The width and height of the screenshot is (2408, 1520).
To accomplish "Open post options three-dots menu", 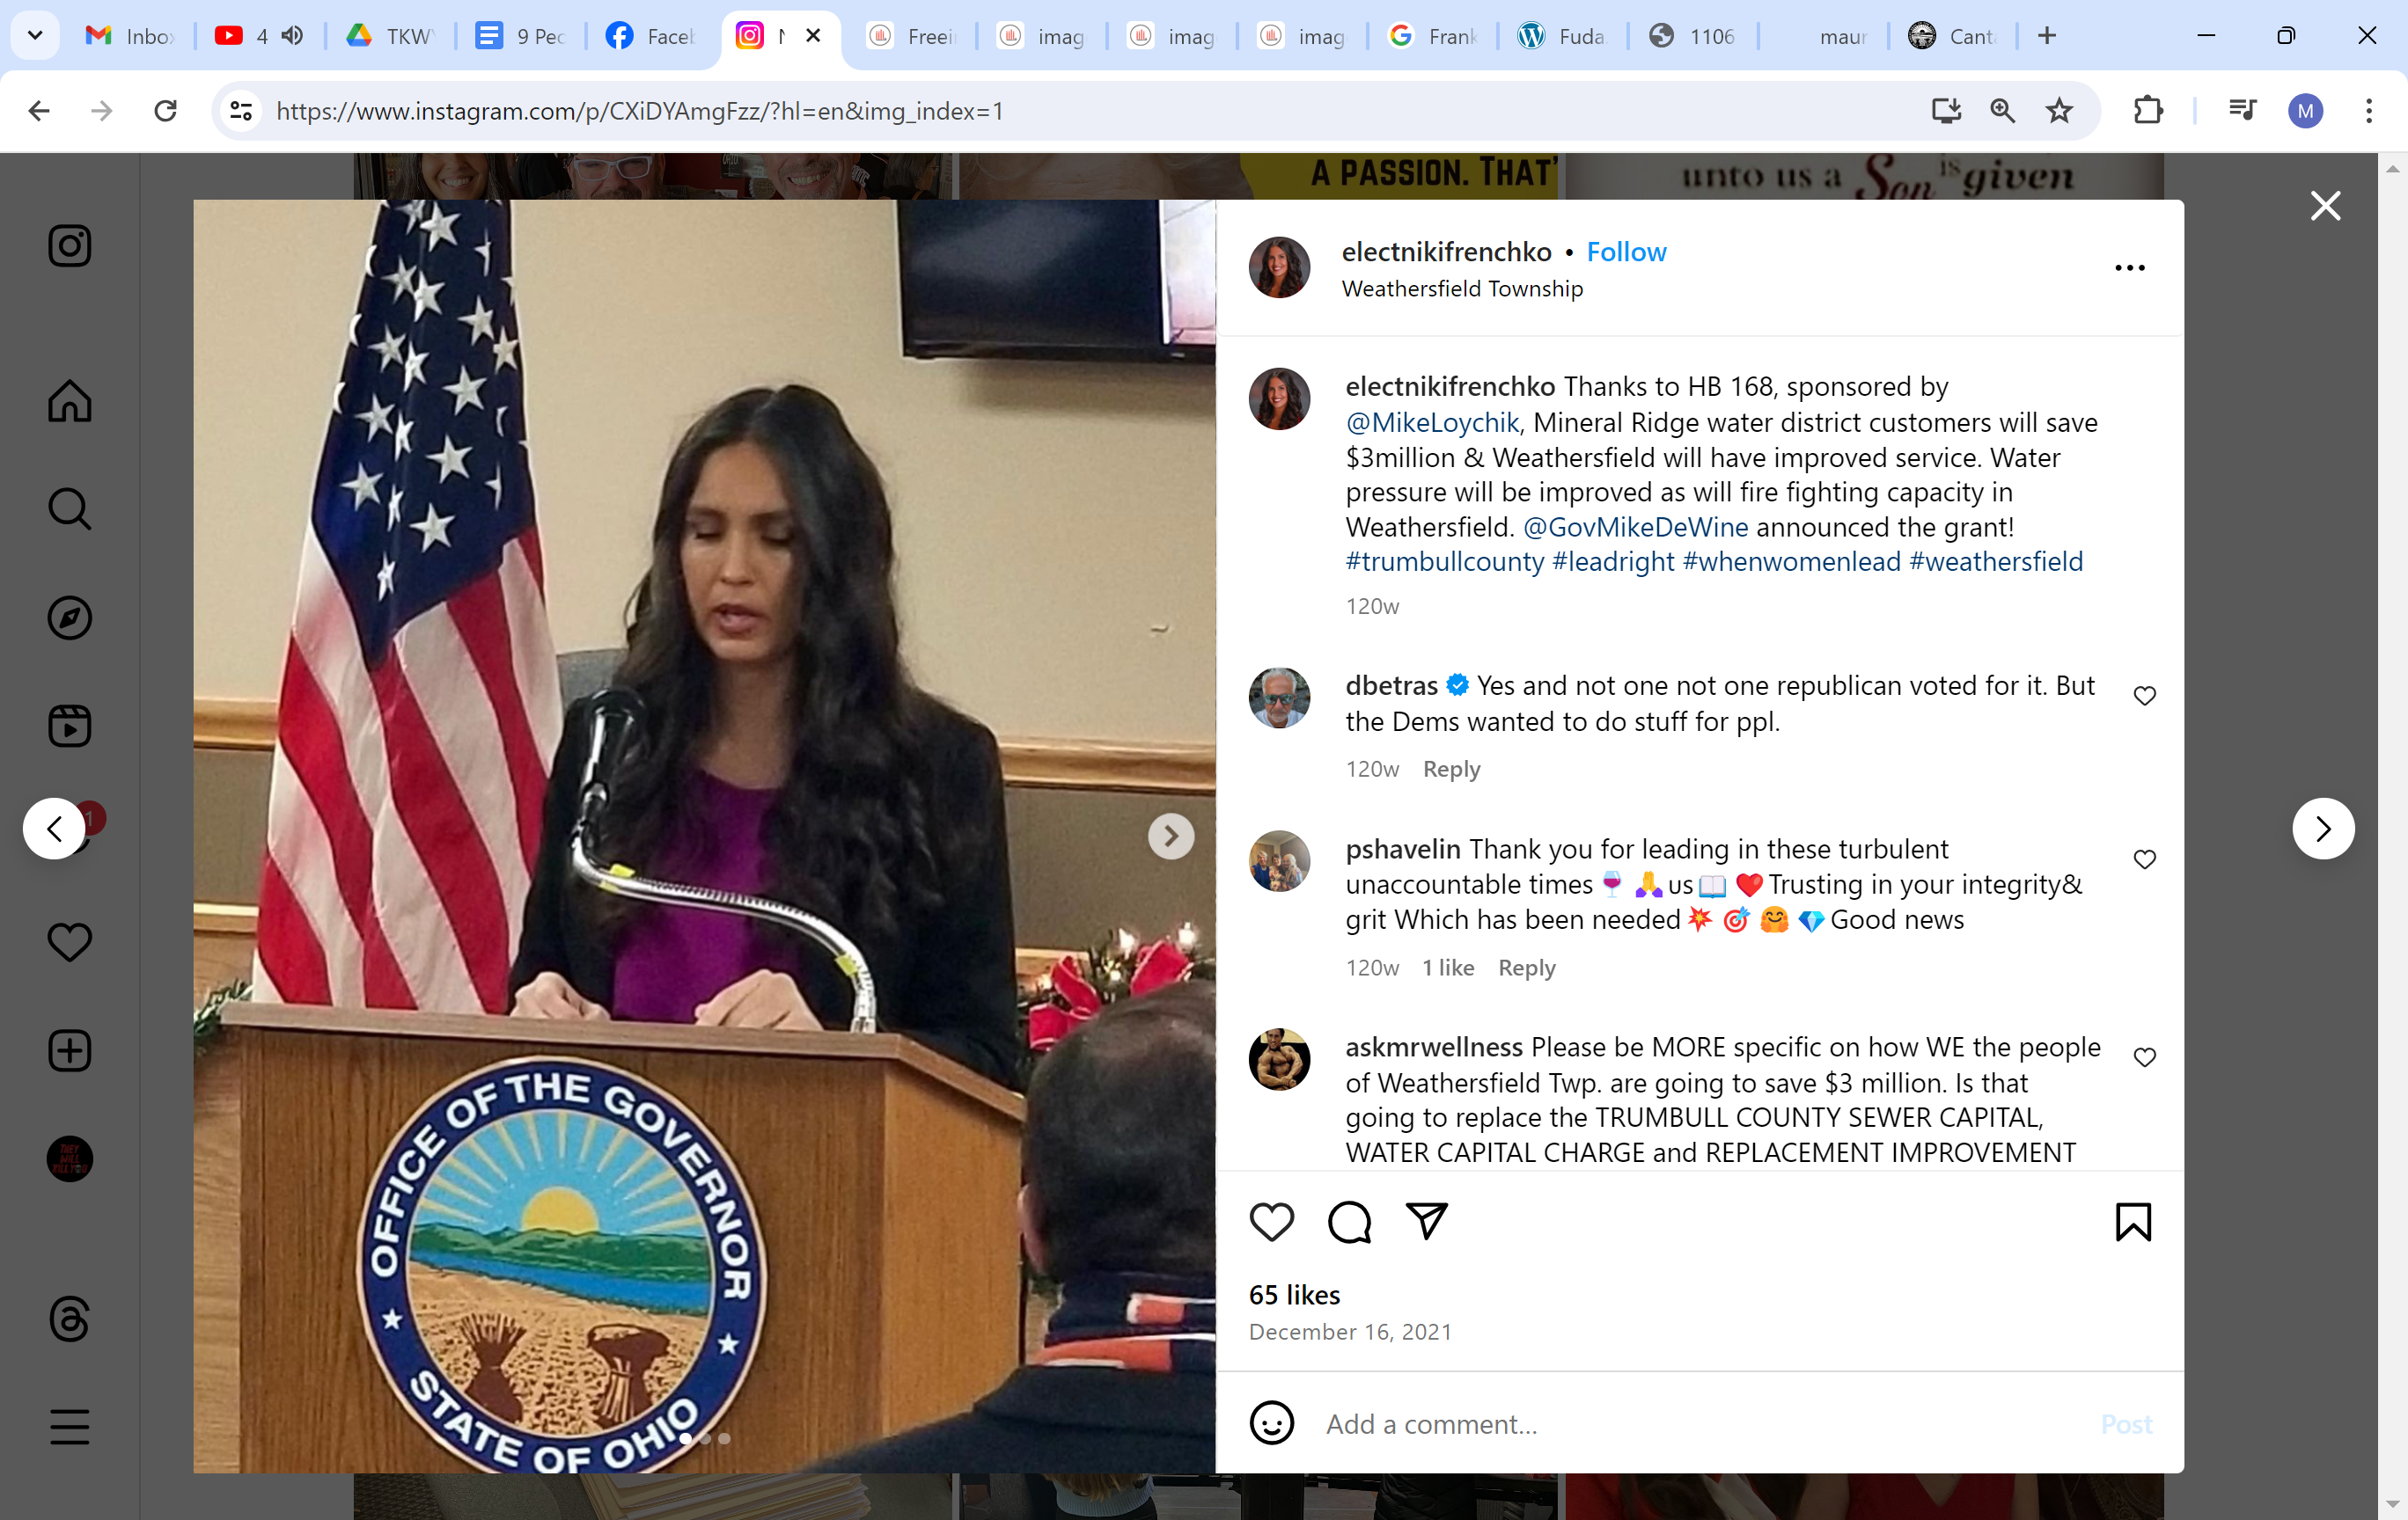I will click(x=2129, y=267).
